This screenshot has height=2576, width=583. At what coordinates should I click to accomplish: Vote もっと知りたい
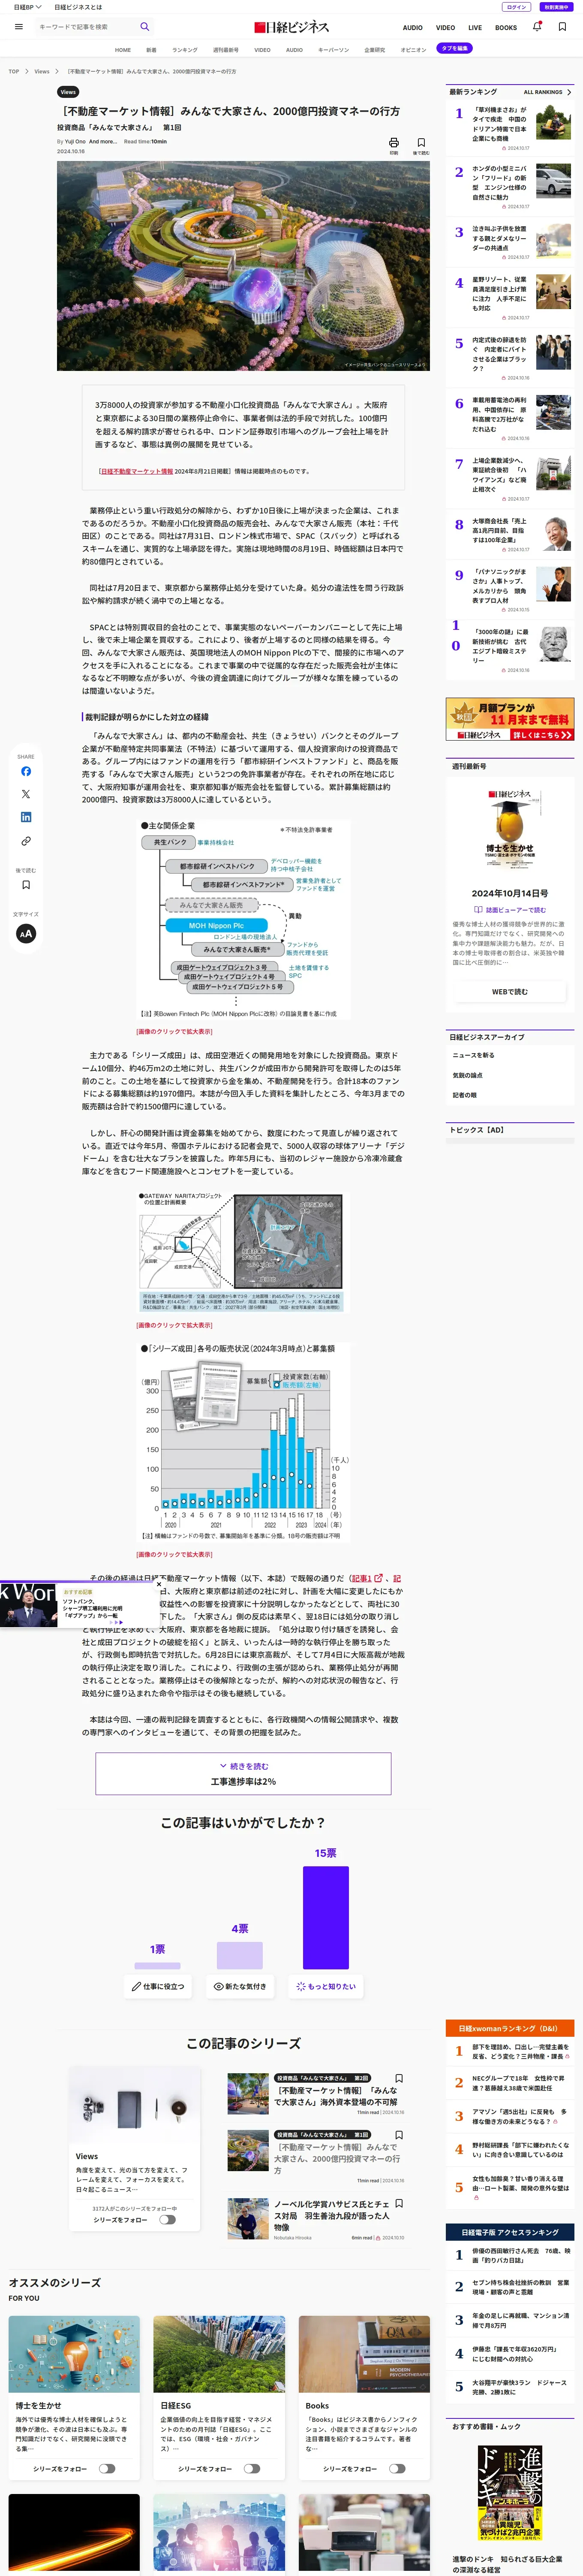[x=325, y=1986]
